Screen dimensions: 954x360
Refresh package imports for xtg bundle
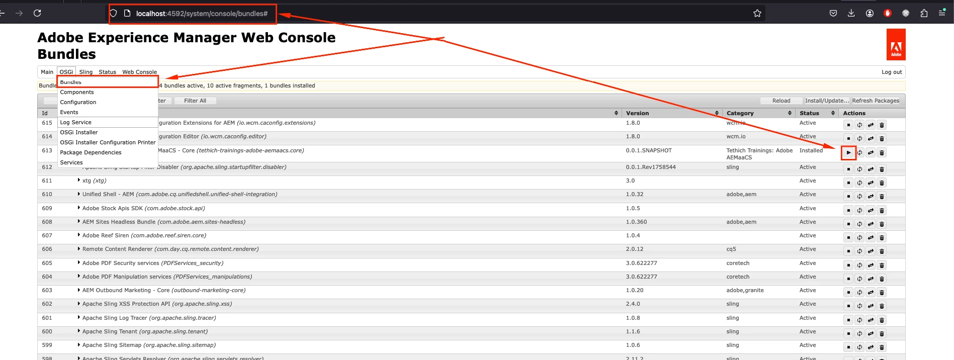859,183
